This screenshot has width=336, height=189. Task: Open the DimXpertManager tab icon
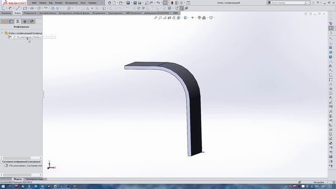click(x=25, y=22)
